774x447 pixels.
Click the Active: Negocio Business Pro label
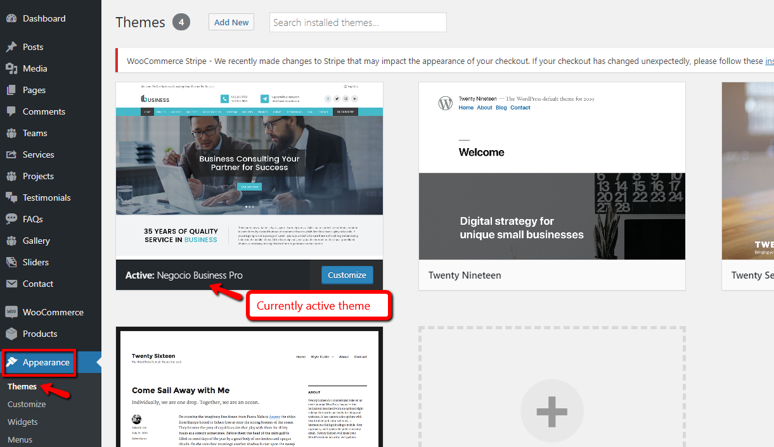coord(184,275)
